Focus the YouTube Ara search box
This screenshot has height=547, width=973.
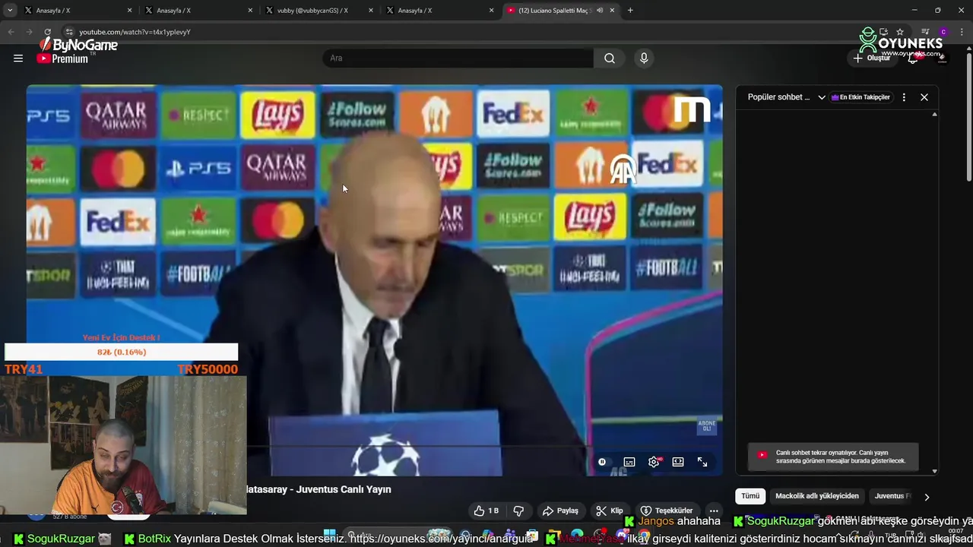coord(458,58)
